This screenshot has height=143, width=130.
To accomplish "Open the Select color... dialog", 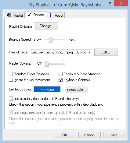I will [x=77, y=90].
